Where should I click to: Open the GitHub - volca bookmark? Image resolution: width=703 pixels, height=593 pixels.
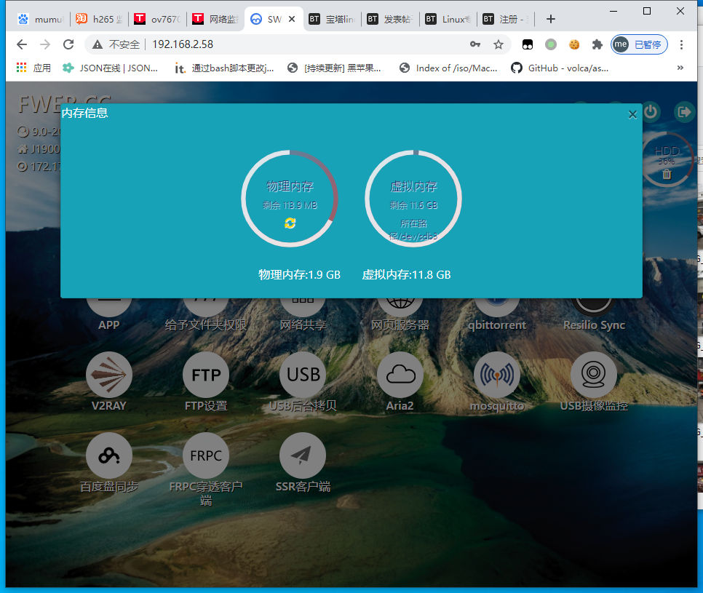click(559, 68)
